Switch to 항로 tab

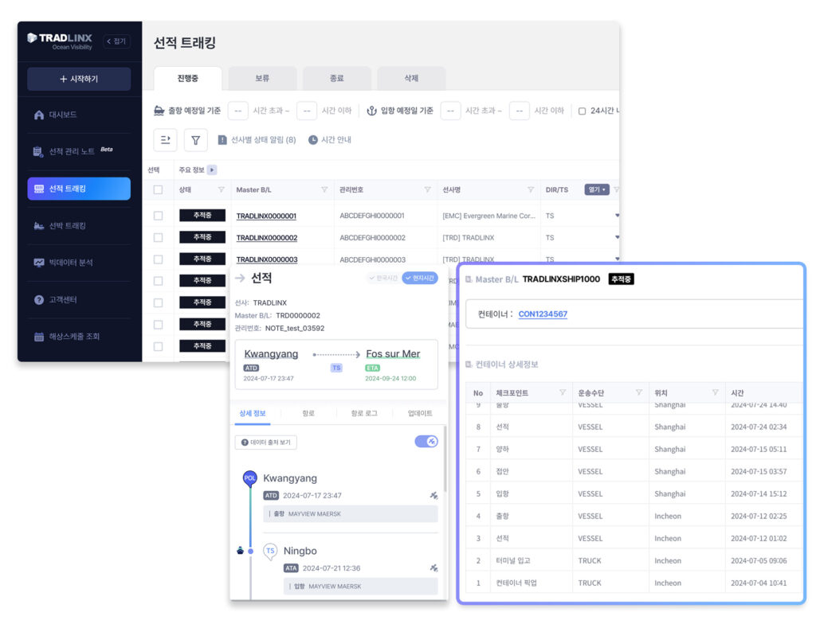[308, 414]
